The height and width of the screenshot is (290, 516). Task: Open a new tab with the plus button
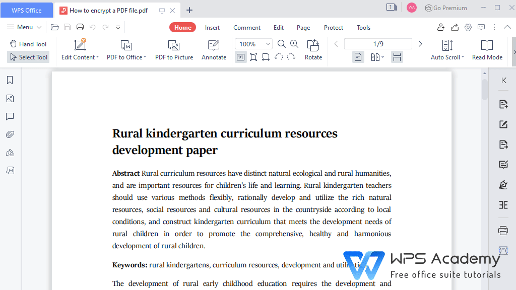(x=189, y=10)
